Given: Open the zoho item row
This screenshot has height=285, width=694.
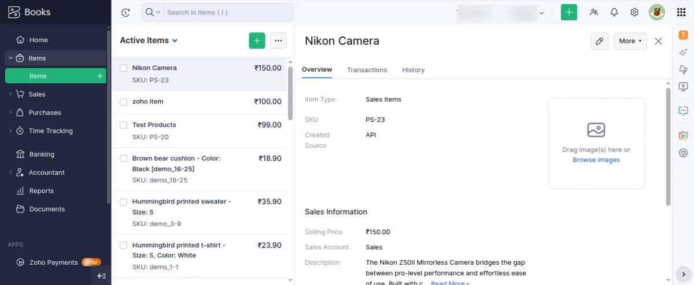Looking at the screenshot, I should [200, 102].
